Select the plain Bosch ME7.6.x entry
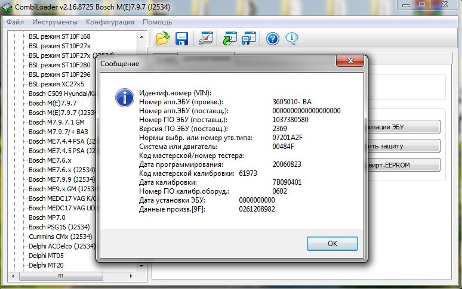462x289 pixels. [x=50, y=160]
